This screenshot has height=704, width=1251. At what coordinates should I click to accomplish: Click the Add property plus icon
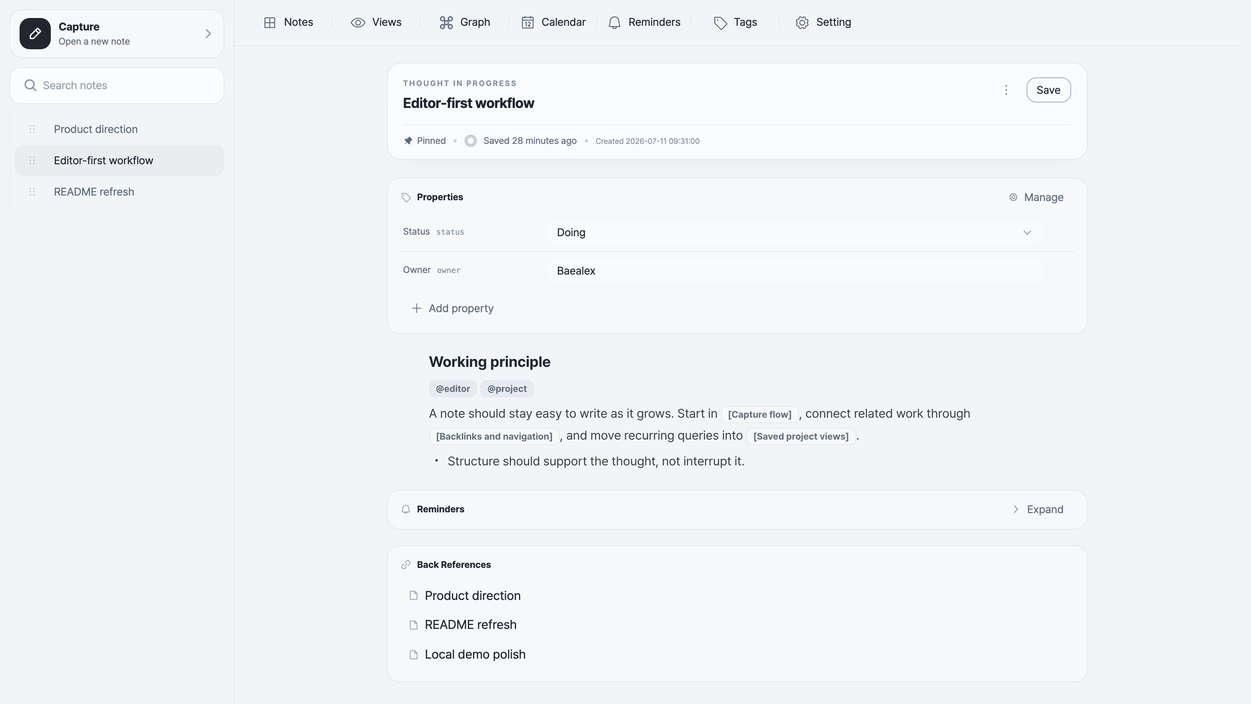coord(416,309)
